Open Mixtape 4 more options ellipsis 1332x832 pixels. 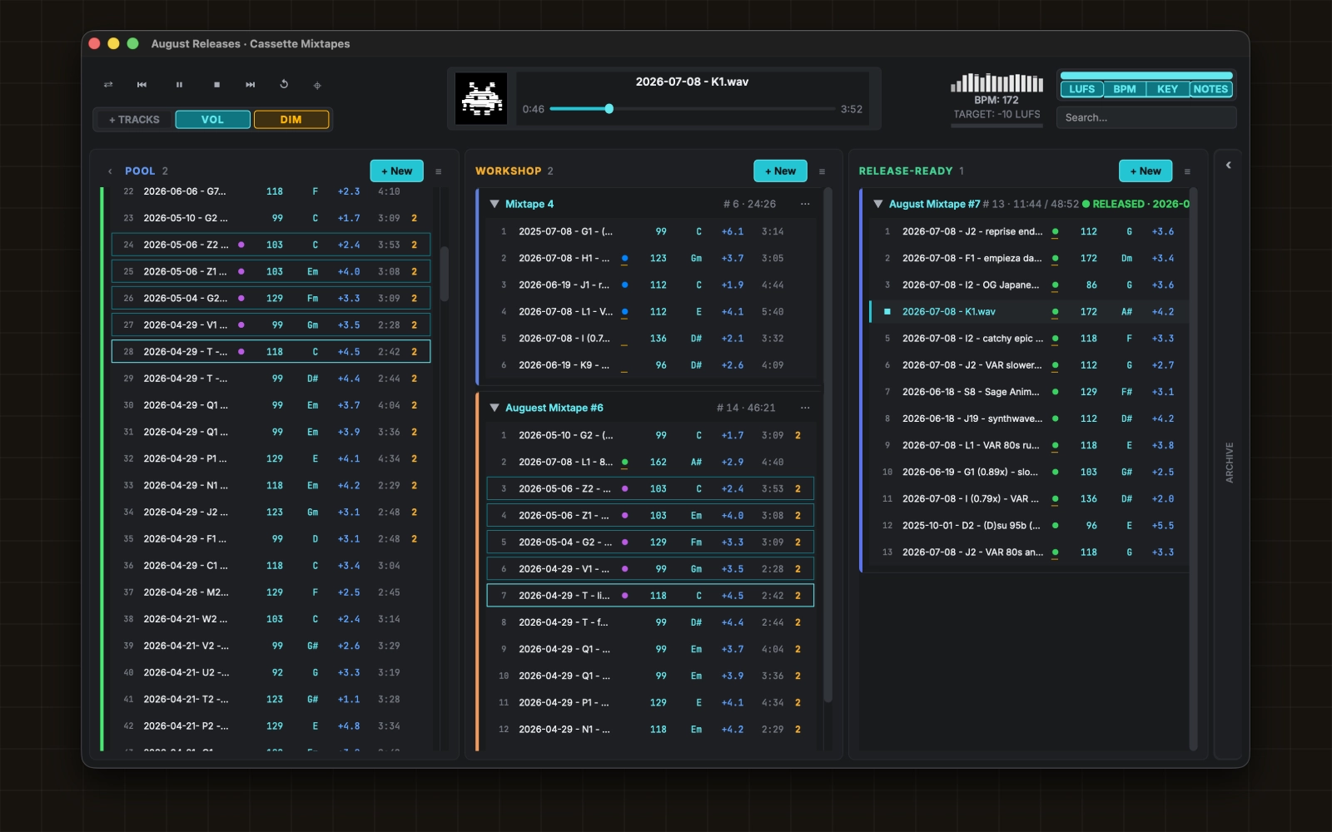click(805, 204)
